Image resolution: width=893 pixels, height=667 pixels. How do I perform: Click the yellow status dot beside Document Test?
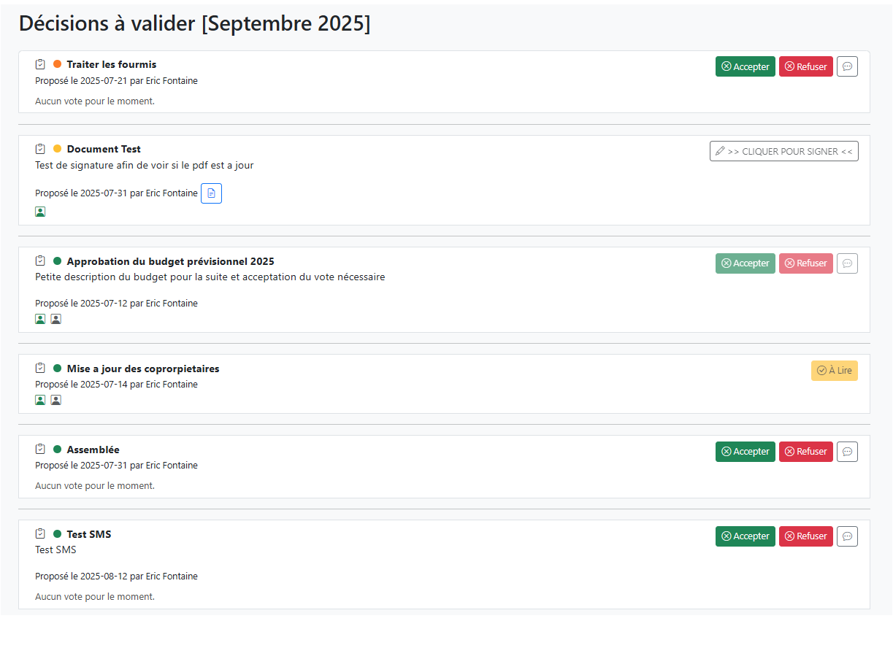point(58,148)
